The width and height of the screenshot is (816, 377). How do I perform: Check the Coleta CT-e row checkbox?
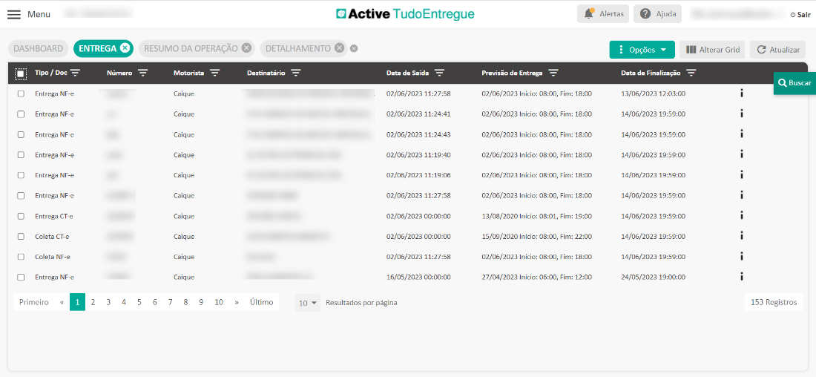(21, 237)
